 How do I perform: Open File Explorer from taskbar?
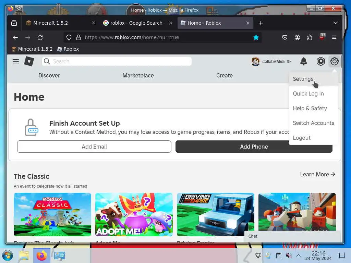click(x=24, y=255)
